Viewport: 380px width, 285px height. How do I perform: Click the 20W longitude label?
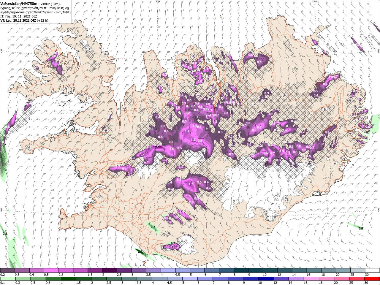158,1
